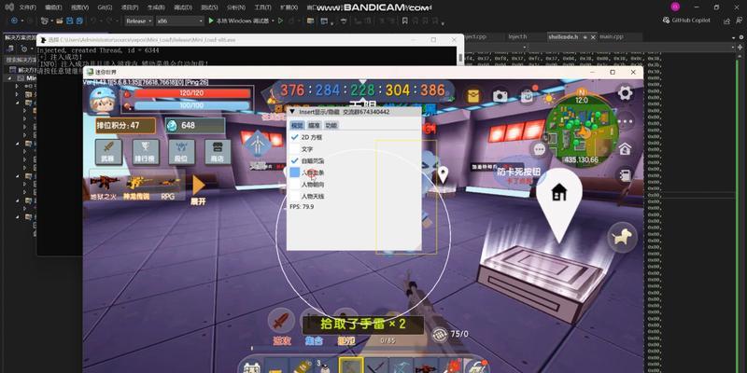The height and width of the screenshot is (373, 747).
Task: Switch to the 功能 tab in cheat menu
Action: pos(331,125)
